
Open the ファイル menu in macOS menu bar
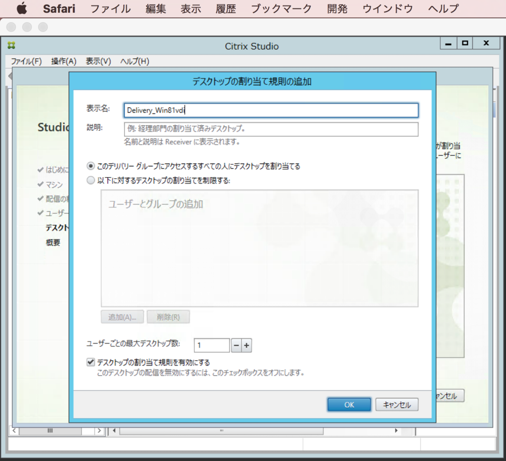coord(110,8)
